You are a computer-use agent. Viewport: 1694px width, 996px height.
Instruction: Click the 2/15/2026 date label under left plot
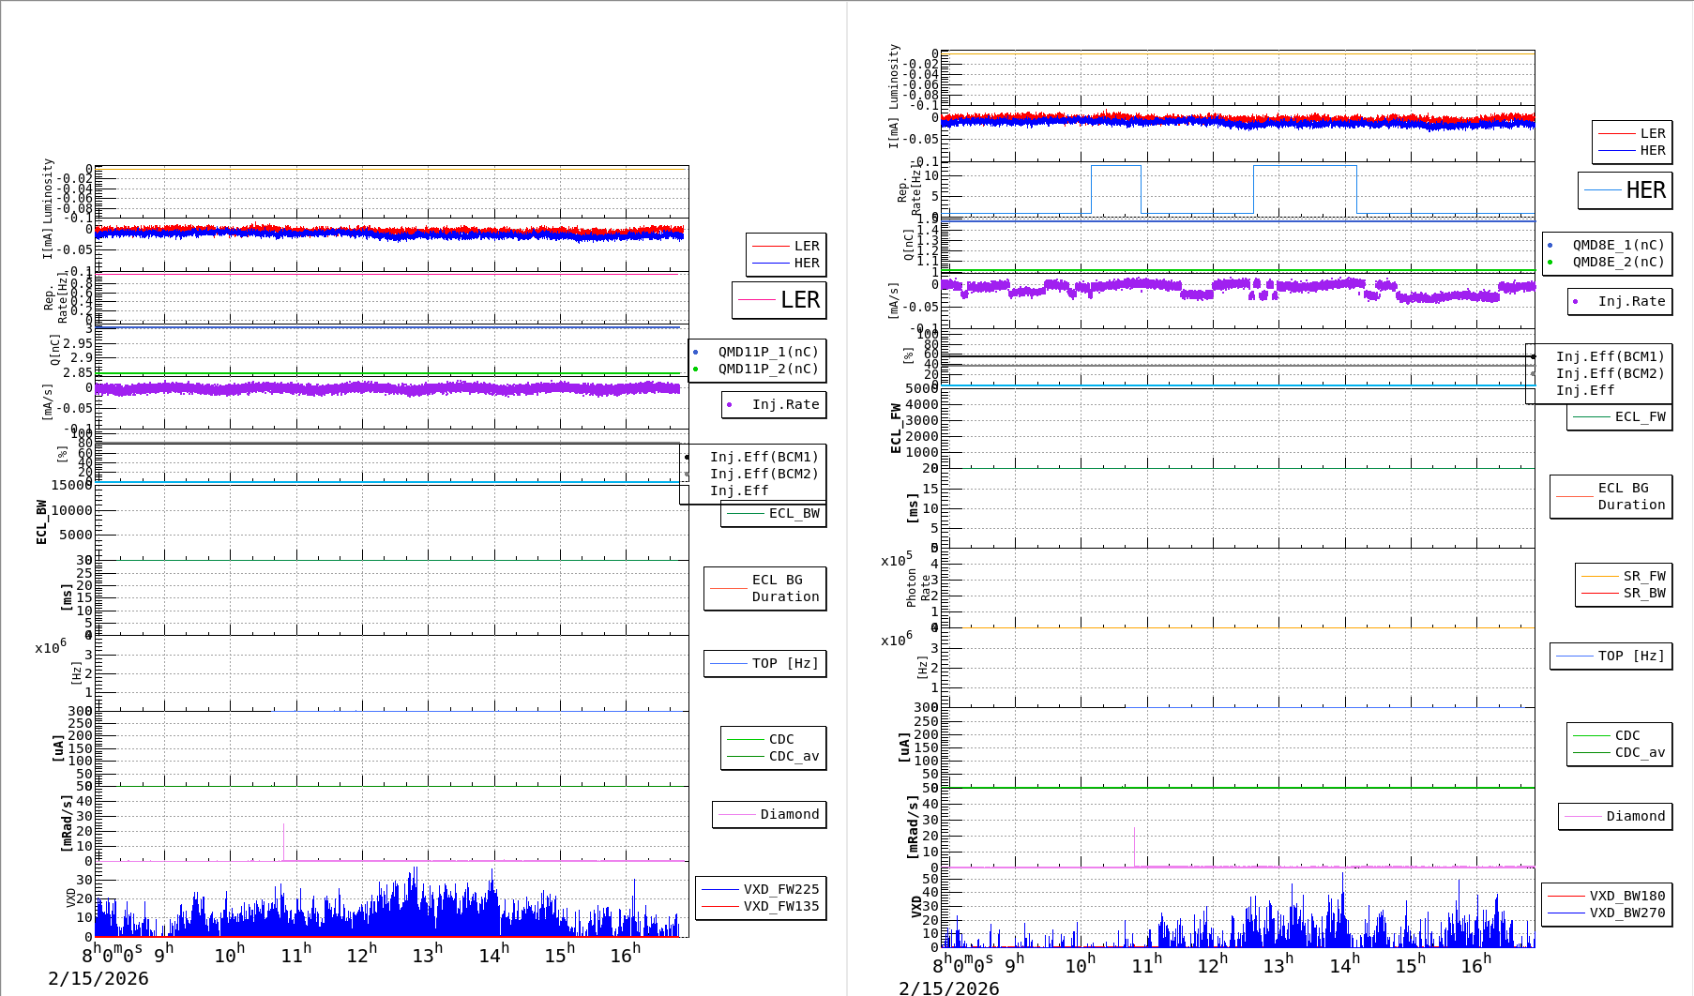pyautogui.click(x=98, y=978)
